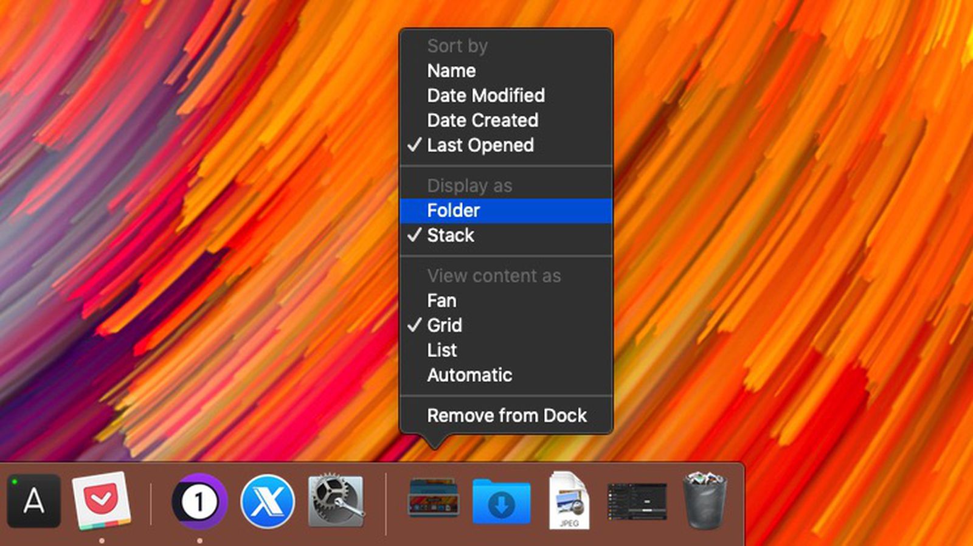The height and width of the screenshot is (546, 973).
Task: View content as List
Action: pyautogui.click(x=506, y=350)
